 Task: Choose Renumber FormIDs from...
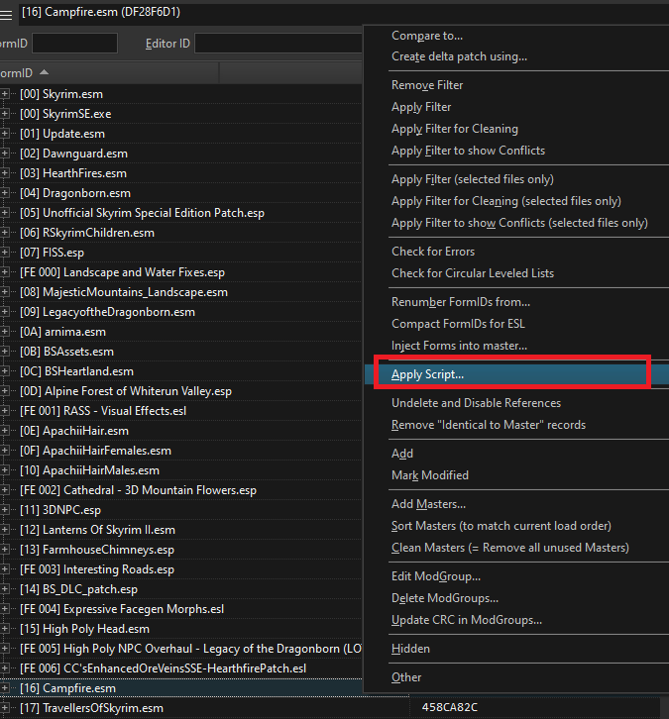461,302
